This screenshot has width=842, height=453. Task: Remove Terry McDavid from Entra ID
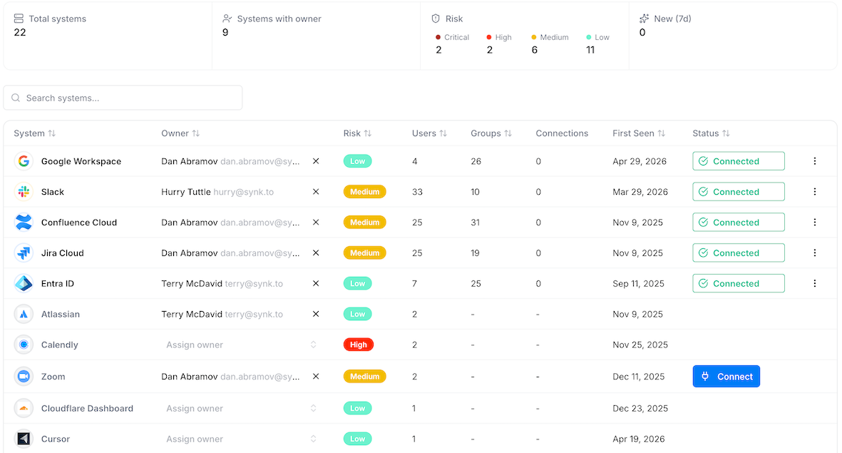click(316, 284)
